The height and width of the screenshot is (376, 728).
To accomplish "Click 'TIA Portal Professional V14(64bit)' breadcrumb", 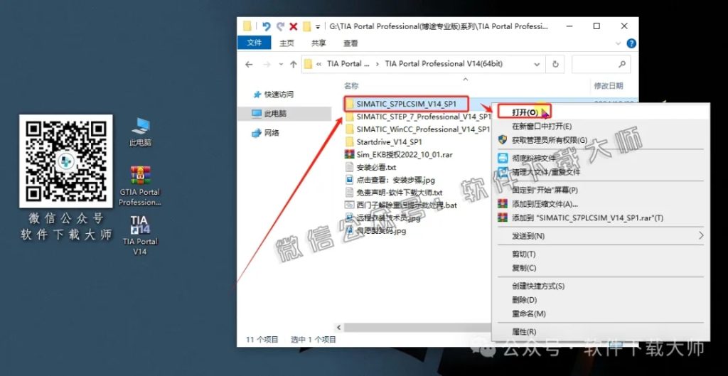I will 444,64.
